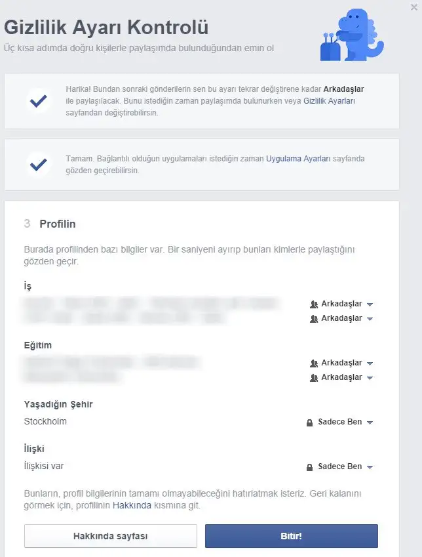Expand the first Eğitim Arkadaşlar dropdown

(341, 363)
